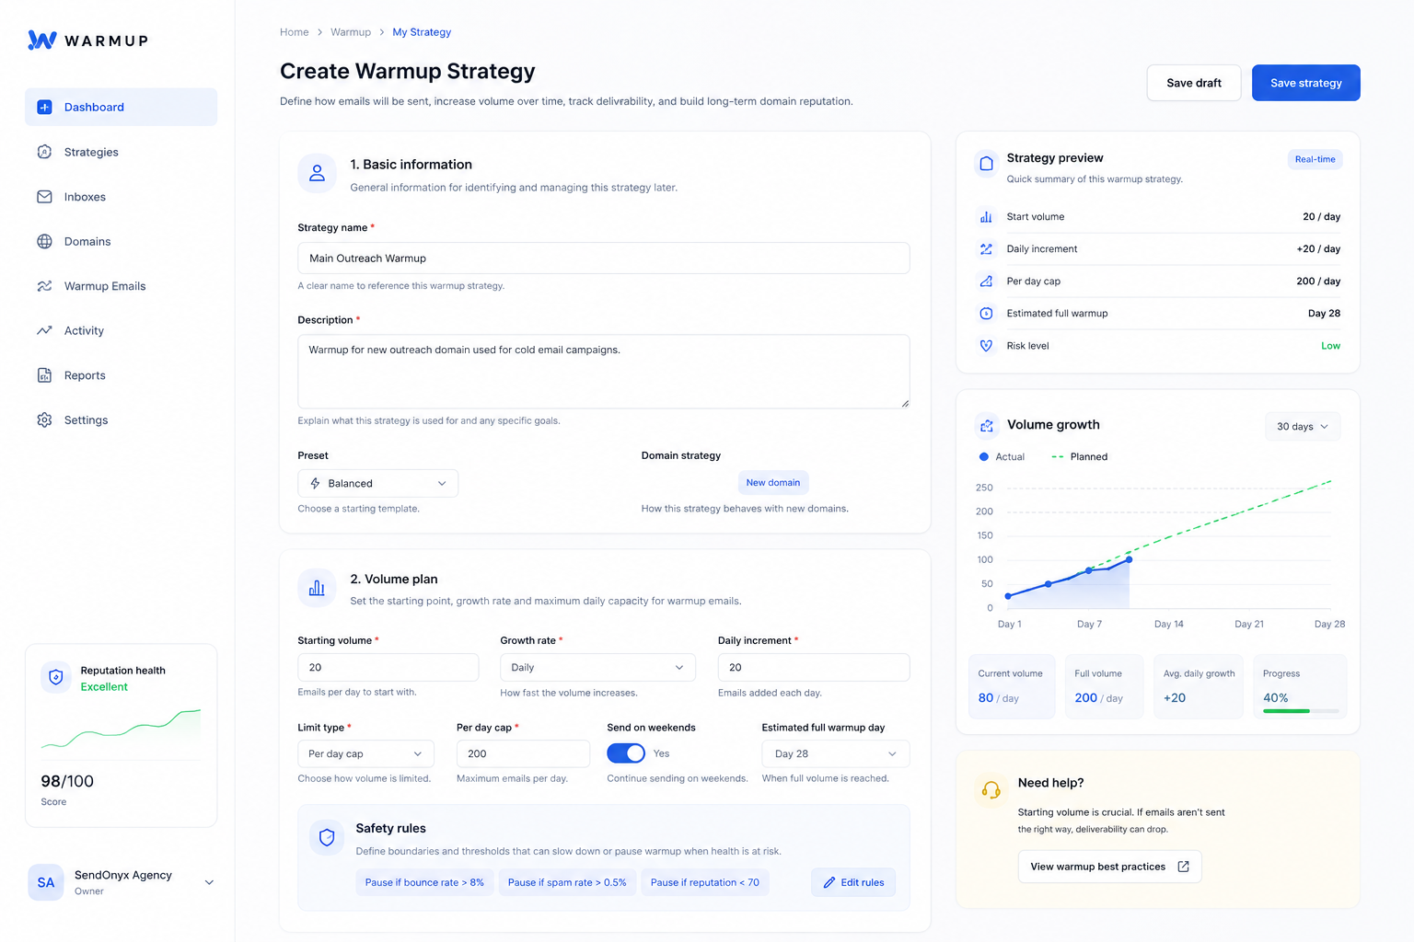This screenshot has height=942, width=1414.
Task: Click the Edit rules button
Action: pos(853,882)
